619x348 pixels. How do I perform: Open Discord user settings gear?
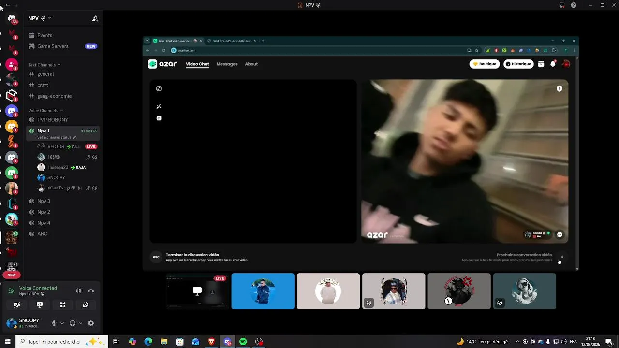[x=91, y=323]
